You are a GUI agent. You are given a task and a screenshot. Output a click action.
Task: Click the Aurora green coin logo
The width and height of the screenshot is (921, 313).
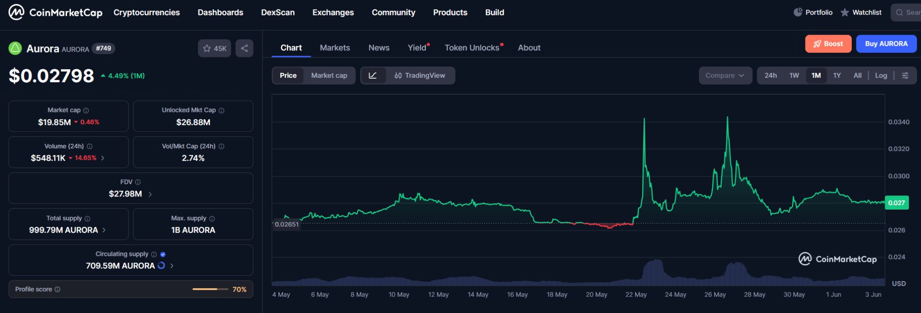click(15, 48)
